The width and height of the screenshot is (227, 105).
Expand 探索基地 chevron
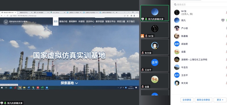(x=77, y=83)
